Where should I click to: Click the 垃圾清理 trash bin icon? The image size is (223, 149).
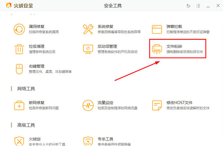pos(19,49)
